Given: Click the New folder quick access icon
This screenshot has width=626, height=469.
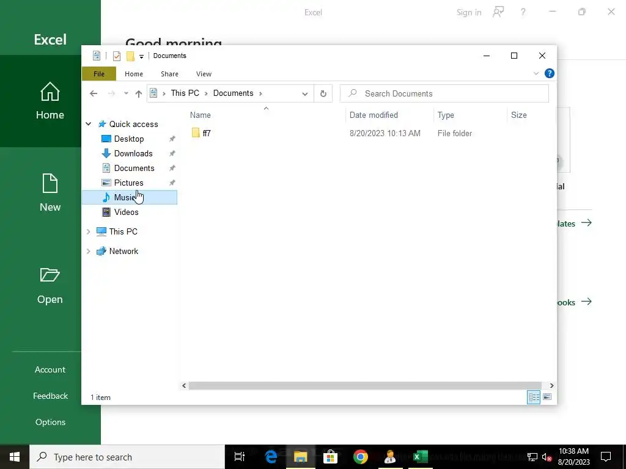Looking at the screenshot, I should click(x=130, y=56).
